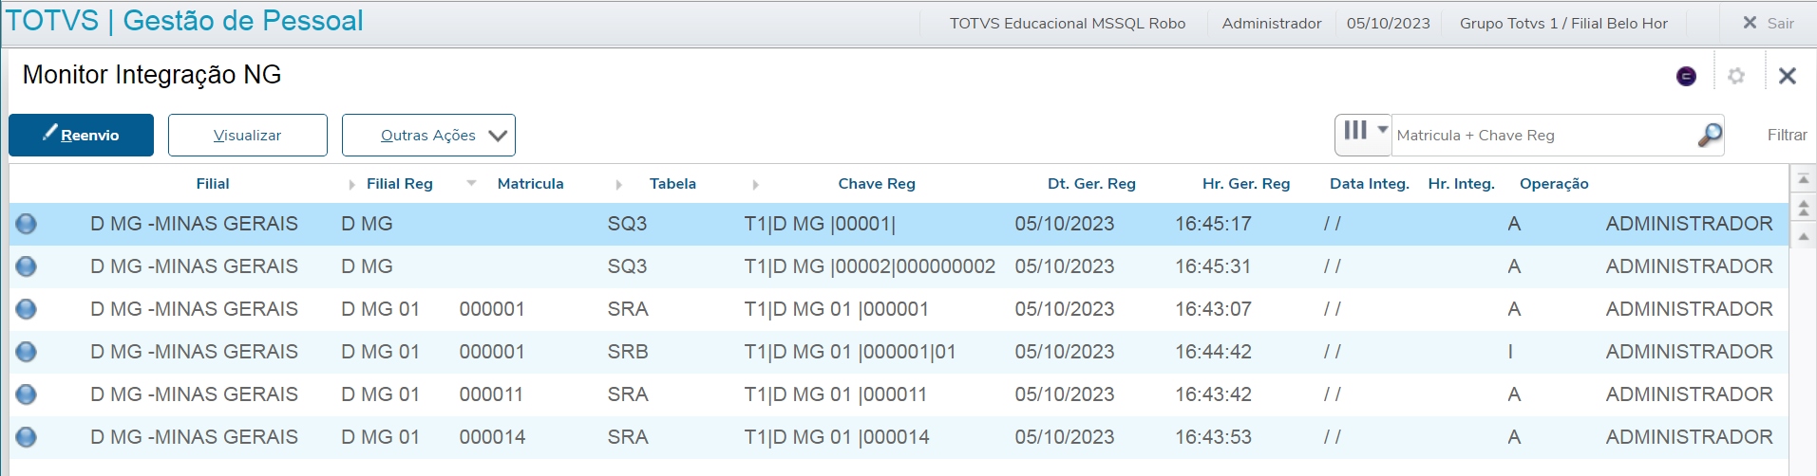The height and width of the screenshot is (476, 1817).
Task: Select the cell T1|D MG |00002|000000002
Action: [870, 266]
